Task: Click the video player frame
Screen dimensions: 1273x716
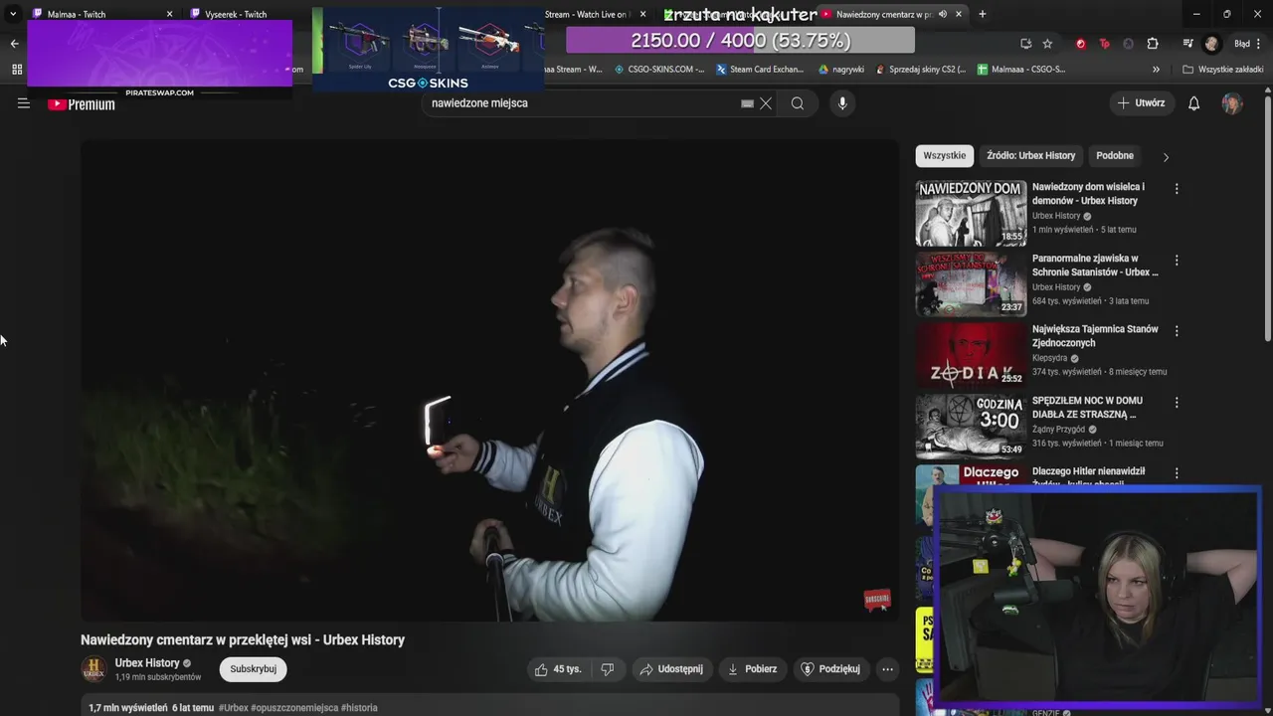Action: click(x=489, y=380)
